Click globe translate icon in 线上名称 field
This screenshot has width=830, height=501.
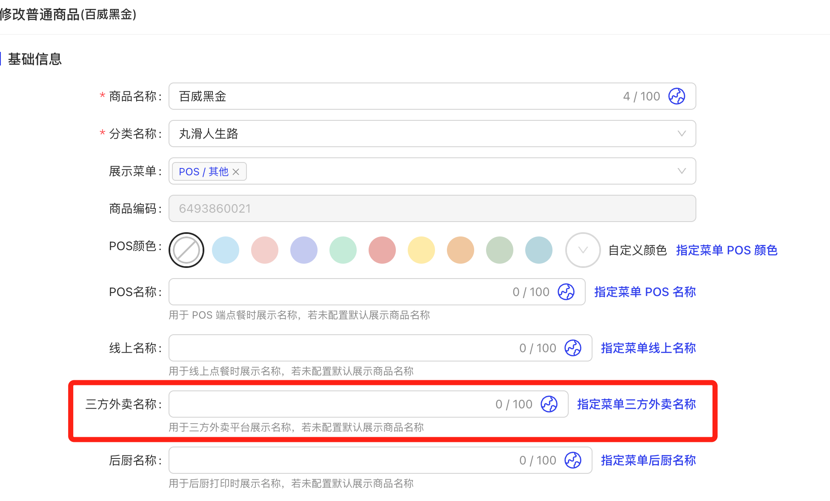click(573, 348)
